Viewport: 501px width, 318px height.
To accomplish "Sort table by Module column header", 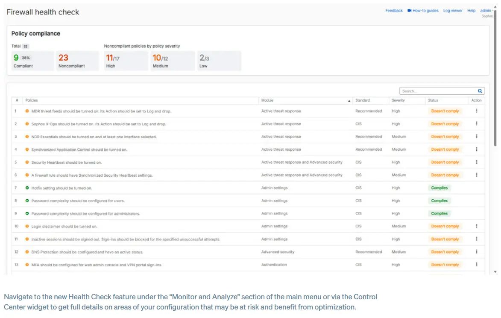I will (x=267, y=100).
